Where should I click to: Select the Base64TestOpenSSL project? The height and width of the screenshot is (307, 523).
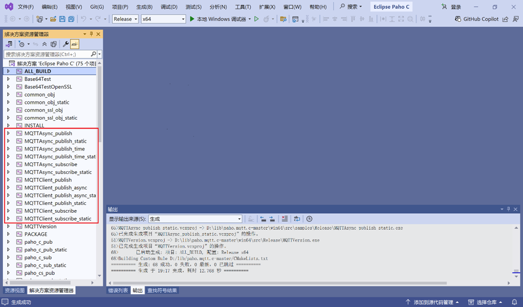48,87
